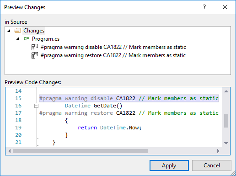The image size is (236, 176).
Task: Click the horizontal scroll left arrow
Action: pos(10,151)
